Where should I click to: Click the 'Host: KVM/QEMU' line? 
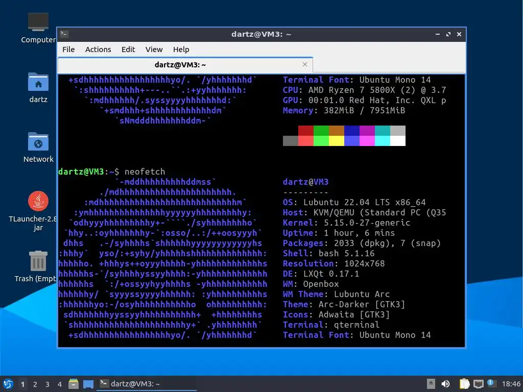(364, 212)
